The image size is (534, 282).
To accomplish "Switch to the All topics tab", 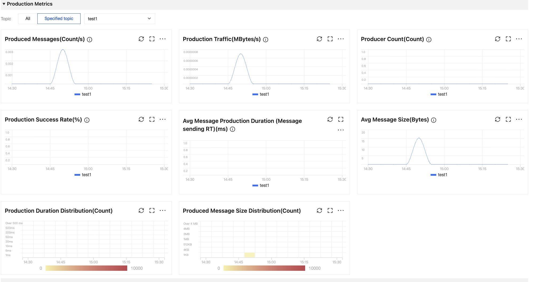I will coord(28,19).
